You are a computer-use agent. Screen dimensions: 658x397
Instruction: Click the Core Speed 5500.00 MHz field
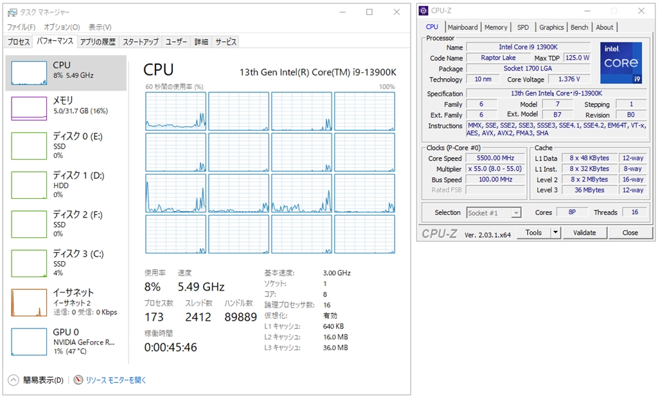pos(495,158)
